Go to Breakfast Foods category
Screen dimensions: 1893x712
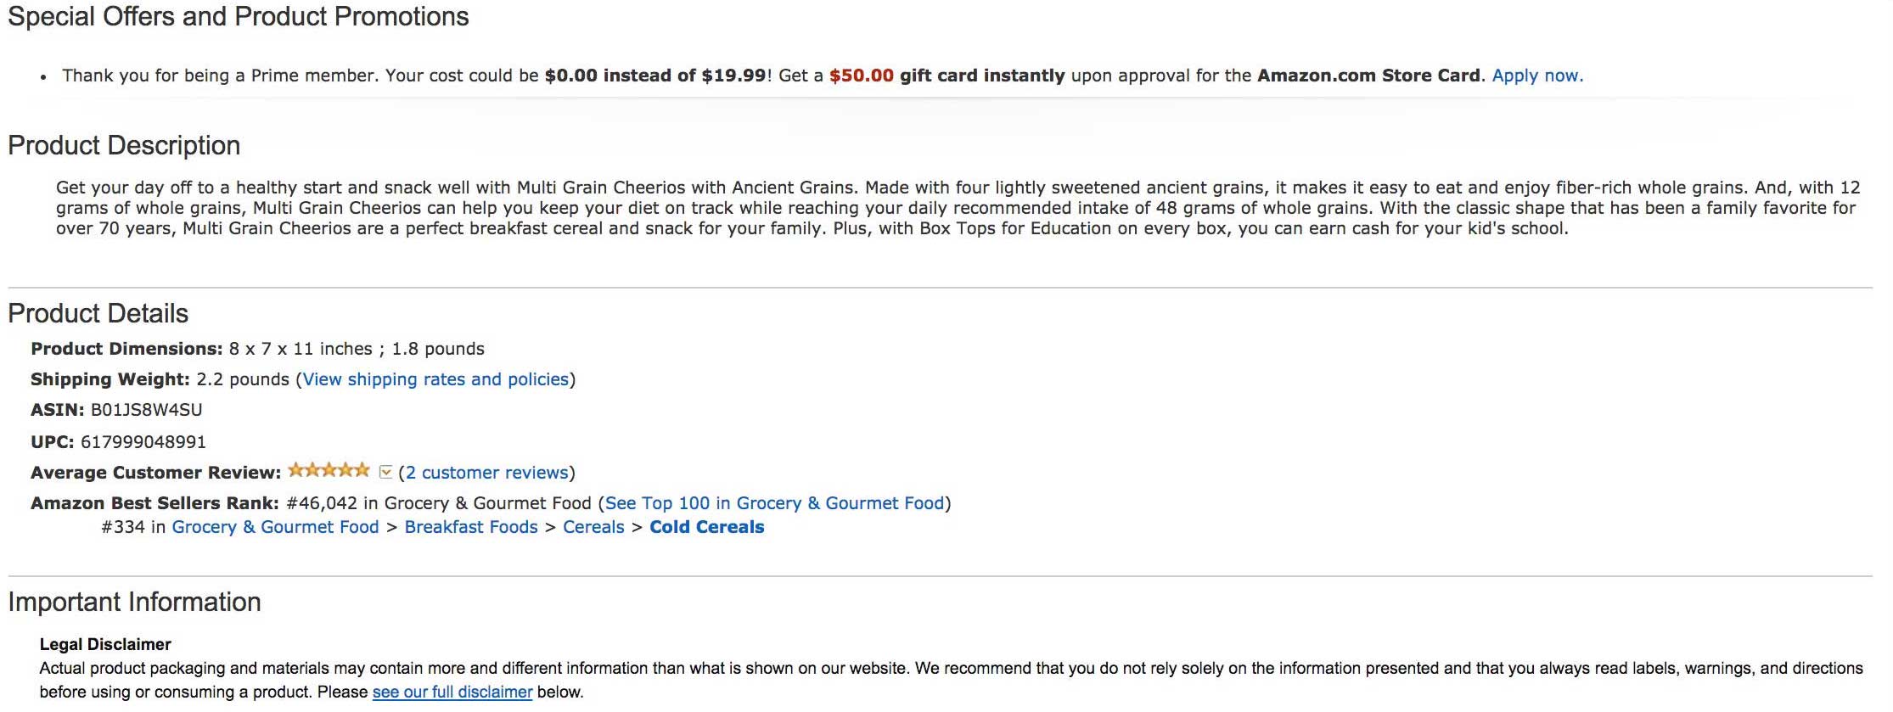[471, 527]
